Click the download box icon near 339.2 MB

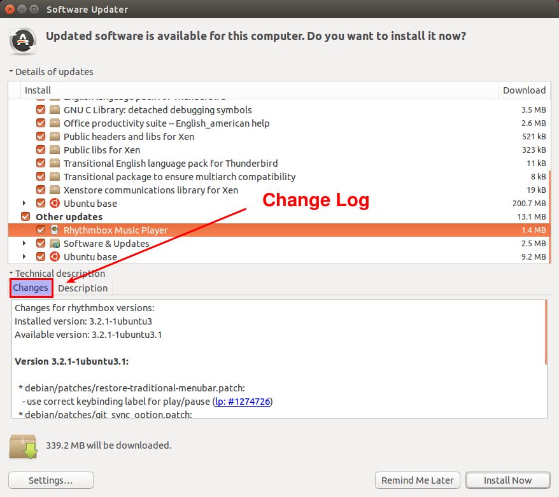click(23, 447)
